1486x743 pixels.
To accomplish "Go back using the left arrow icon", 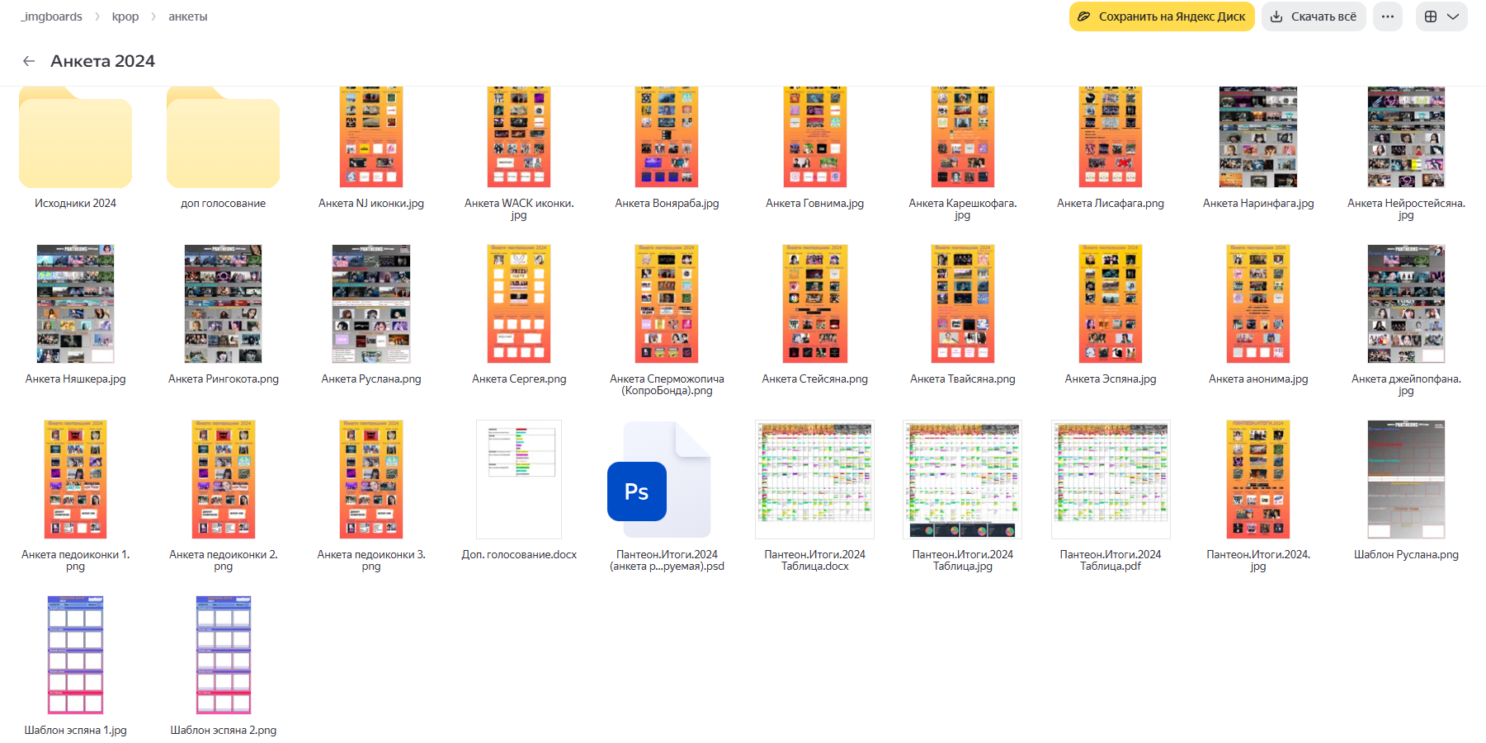I will pyautogui.click(x=29, y=61).
